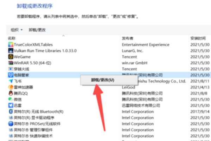211x141 pixels.
Task: Open the 组织 dropdown menu
Action: pos(17,30)
